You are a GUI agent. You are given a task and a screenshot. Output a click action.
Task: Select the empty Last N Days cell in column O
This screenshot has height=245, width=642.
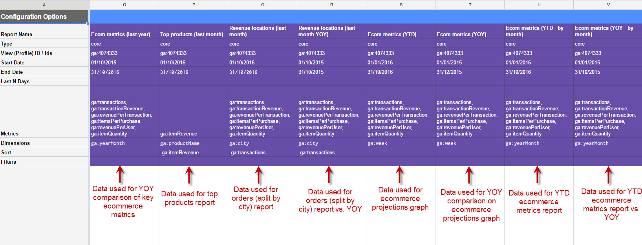124,81
